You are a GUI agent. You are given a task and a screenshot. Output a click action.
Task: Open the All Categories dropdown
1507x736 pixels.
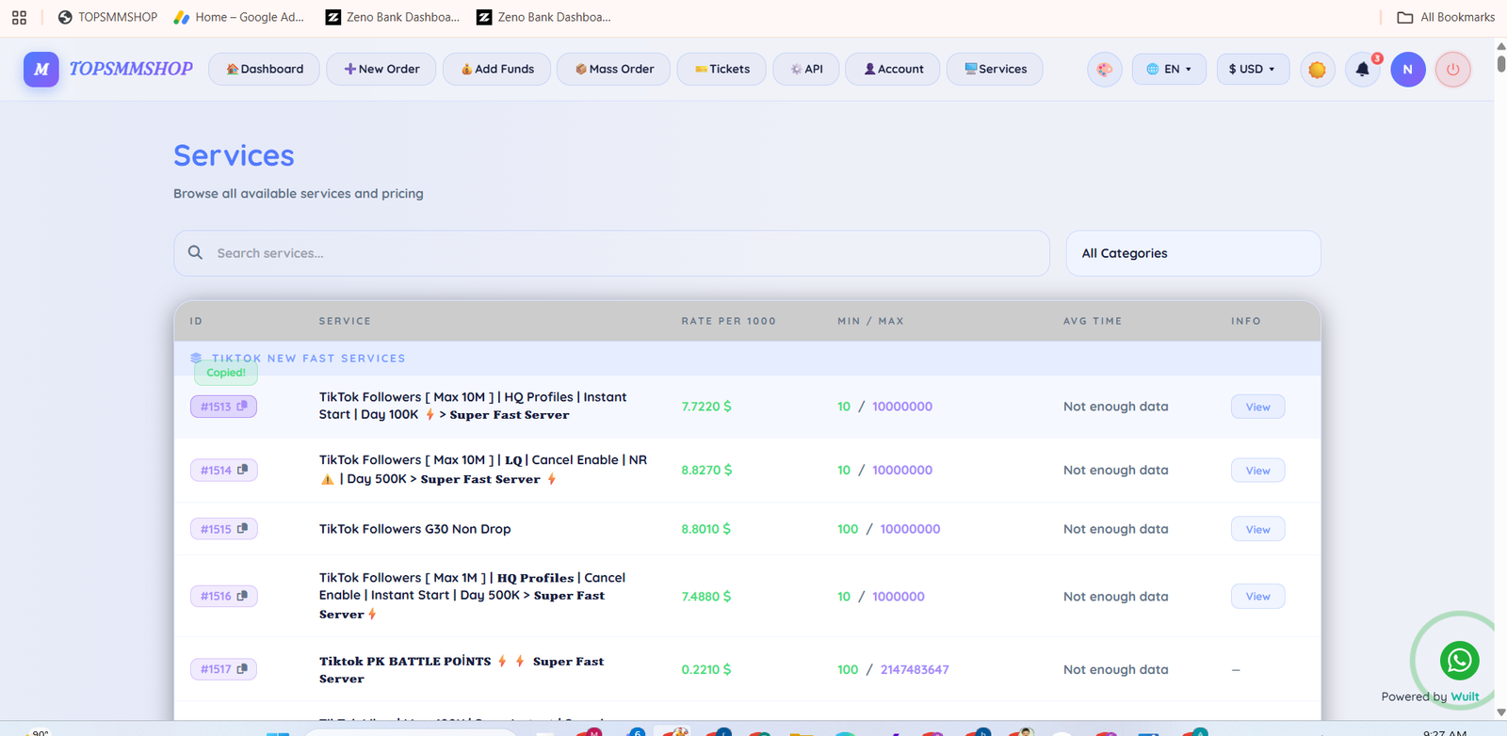[x=1193, y=253]
